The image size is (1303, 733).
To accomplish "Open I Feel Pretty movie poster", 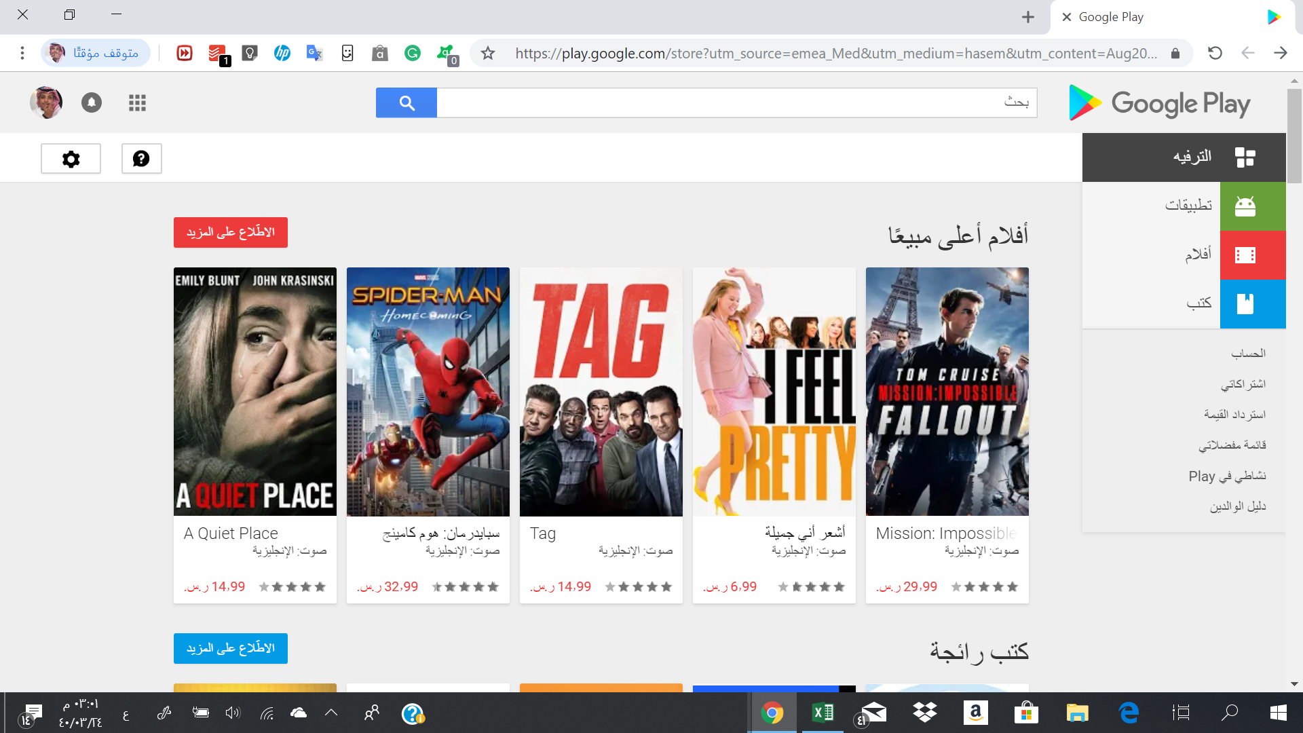I will coord(774,392).
